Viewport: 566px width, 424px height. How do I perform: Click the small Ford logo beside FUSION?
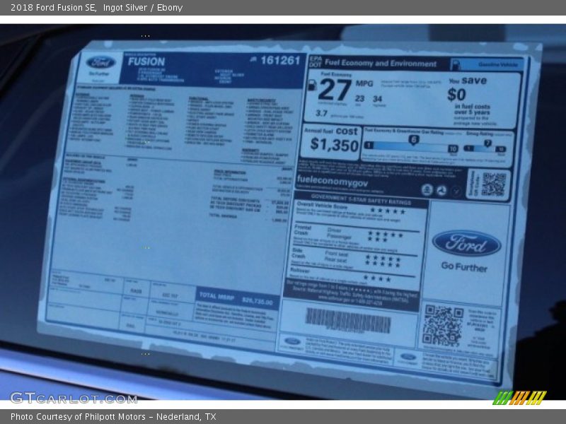tap(101, 62)
